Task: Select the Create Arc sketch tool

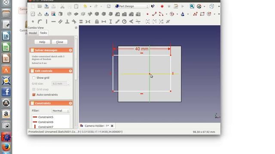Action: click(161, 14)
